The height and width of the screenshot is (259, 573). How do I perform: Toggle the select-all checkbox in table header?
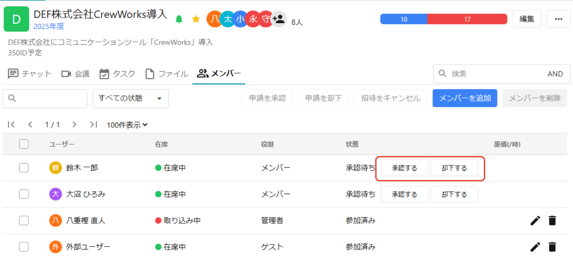24,144
